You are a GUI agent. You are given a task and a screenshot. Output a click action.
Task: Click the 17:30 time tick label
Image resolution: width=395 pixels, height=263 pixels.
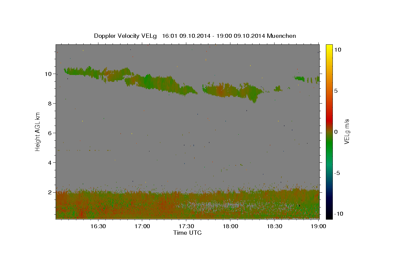[x=186, y=227]
